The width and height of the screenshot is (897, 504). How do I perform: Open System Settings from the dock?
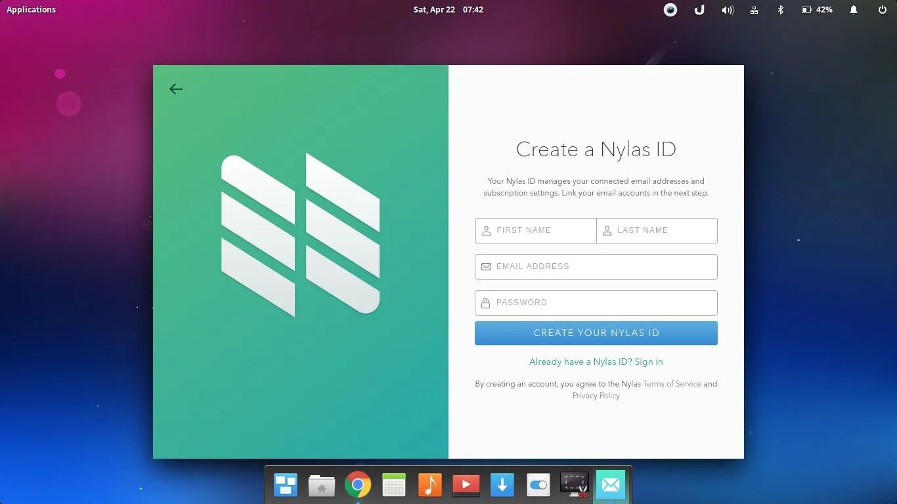538,485
